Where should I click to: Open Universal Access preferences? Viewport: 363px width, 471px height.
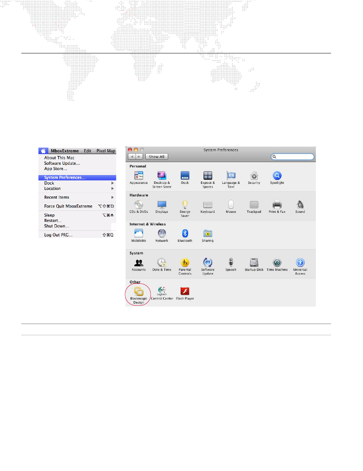pos(300,267)
